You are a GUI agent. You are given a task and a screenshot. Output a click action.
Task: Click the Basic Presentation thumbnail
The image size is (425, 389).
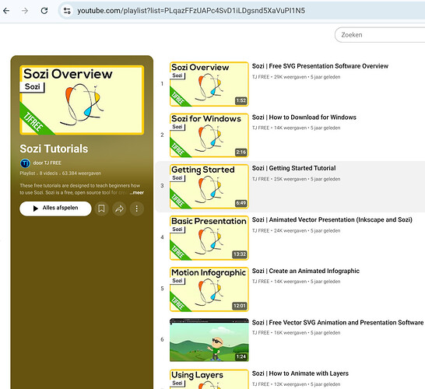[209, 238]
